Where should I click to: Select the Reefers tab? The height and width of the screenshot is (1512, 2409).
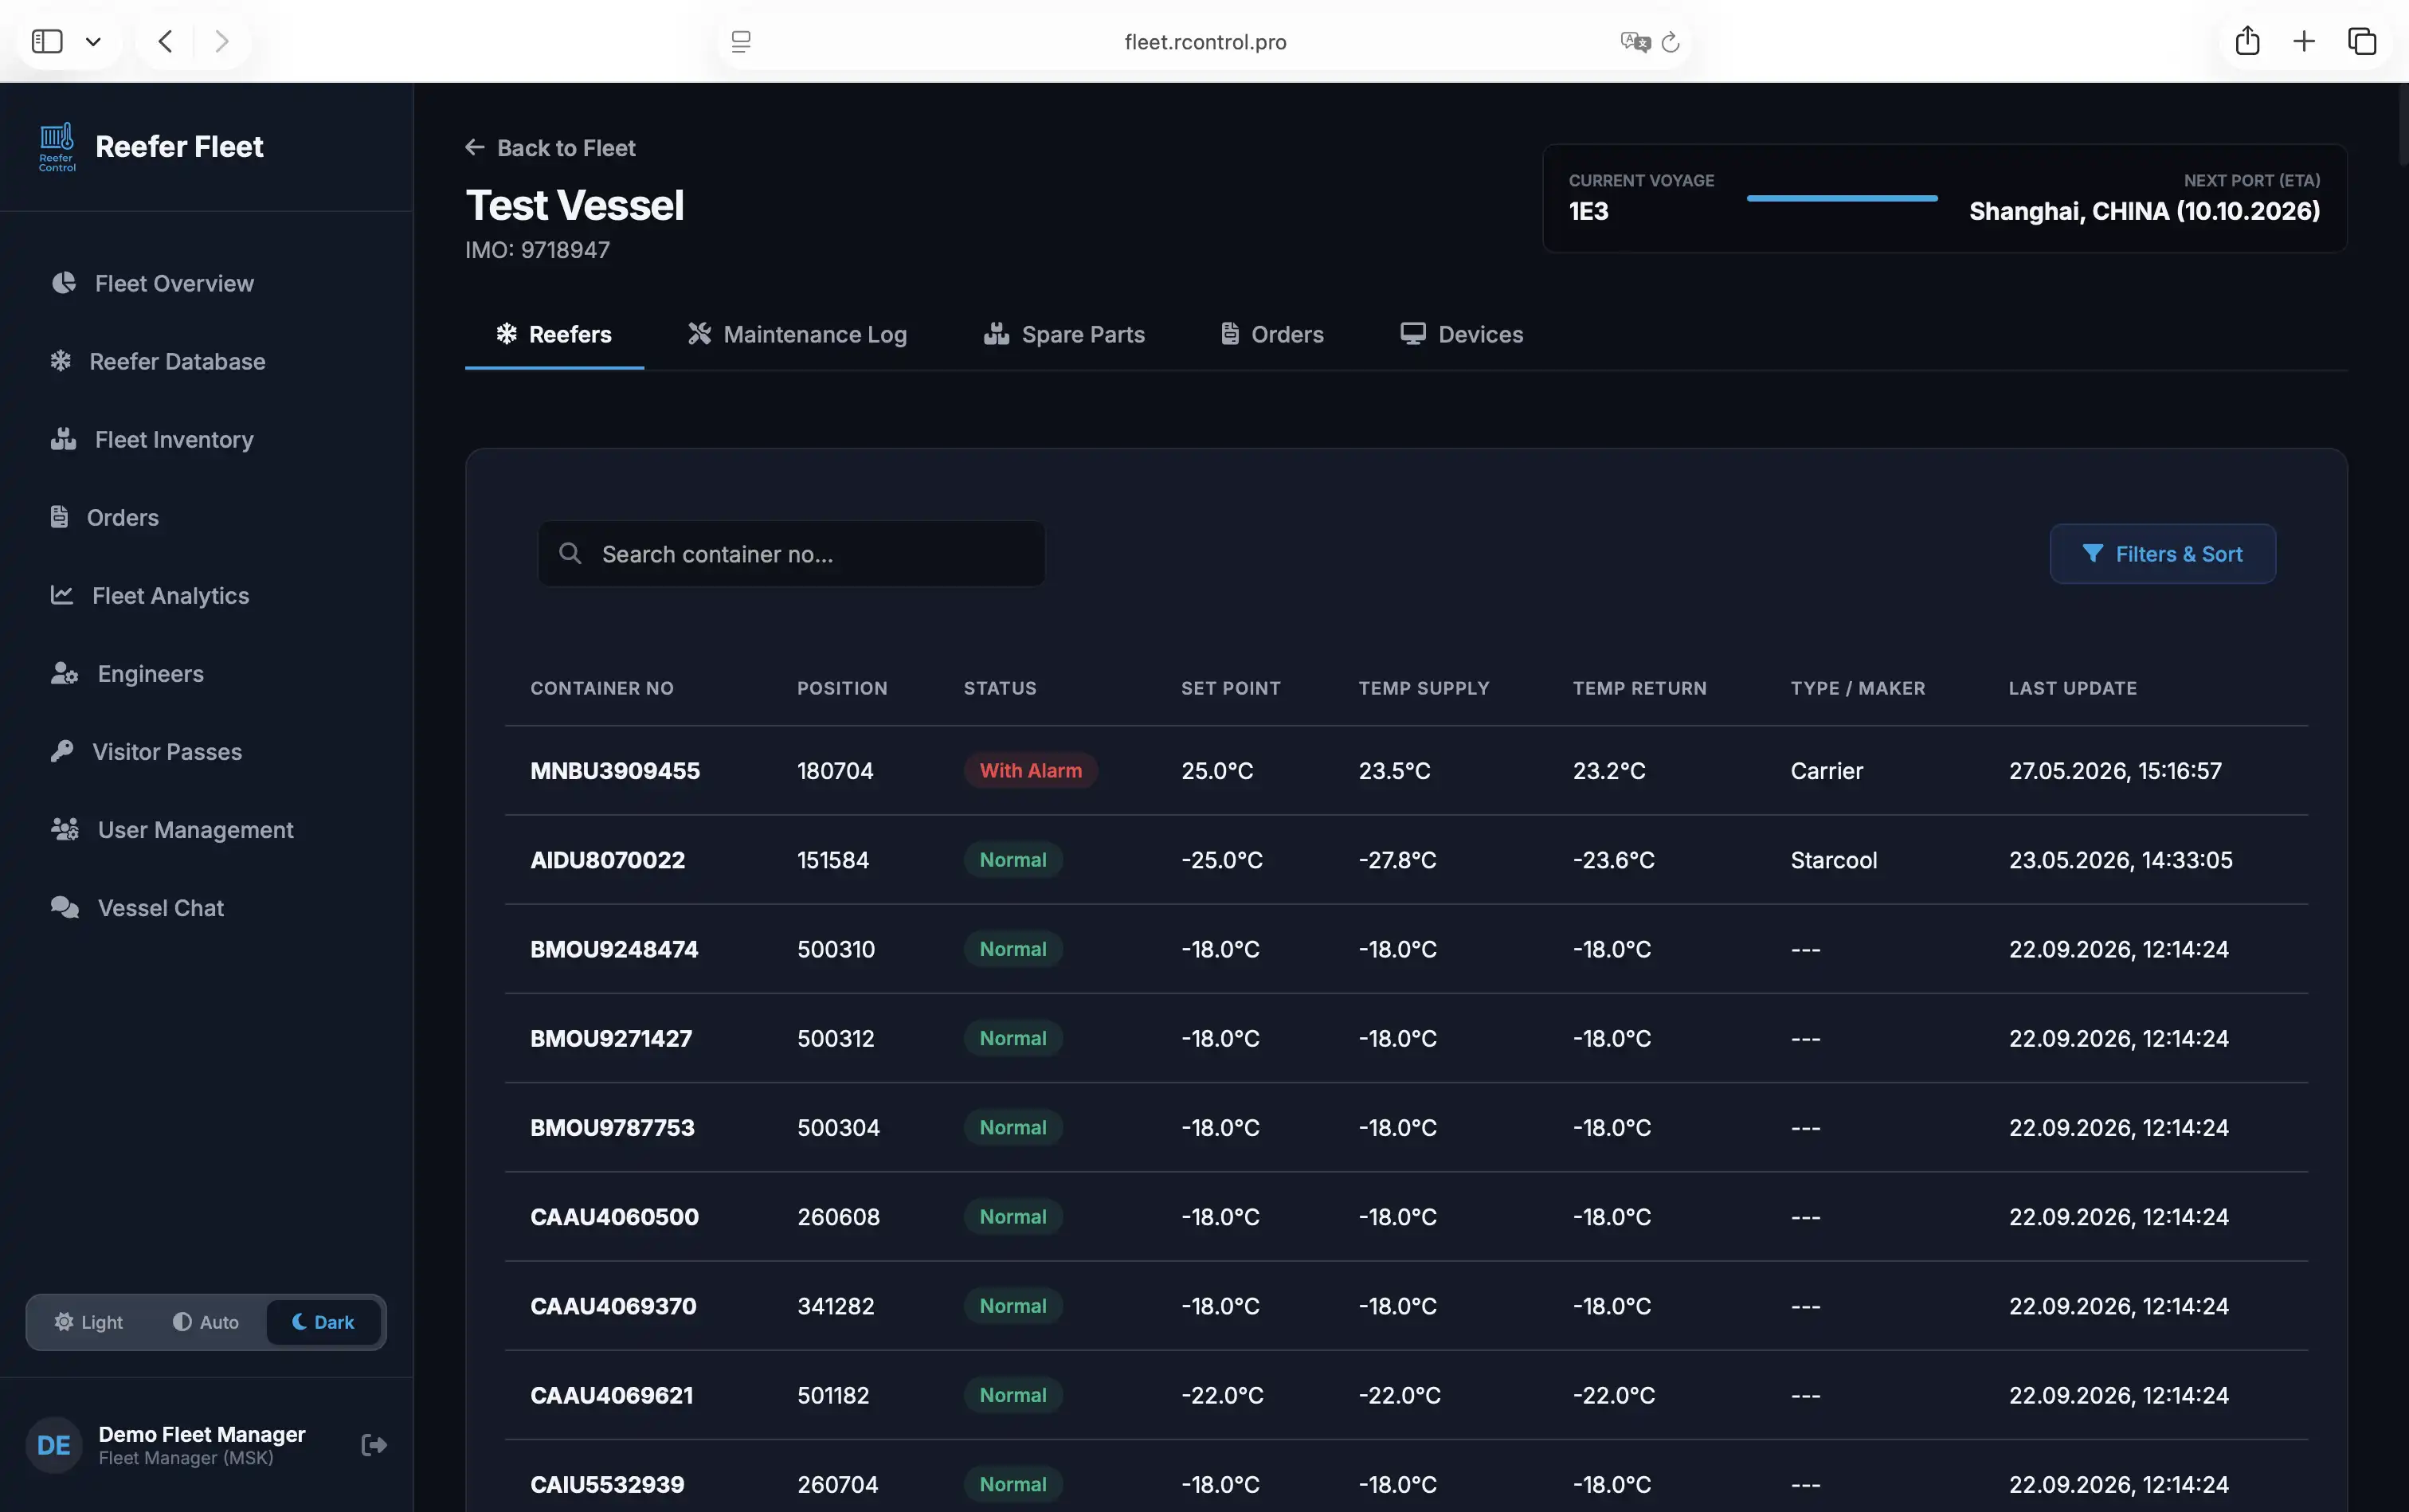coord(554,334)
